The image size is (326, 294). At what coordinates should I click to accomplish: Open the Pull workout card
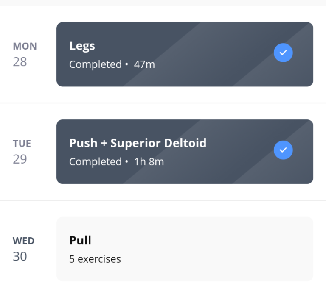pos(185,249)
